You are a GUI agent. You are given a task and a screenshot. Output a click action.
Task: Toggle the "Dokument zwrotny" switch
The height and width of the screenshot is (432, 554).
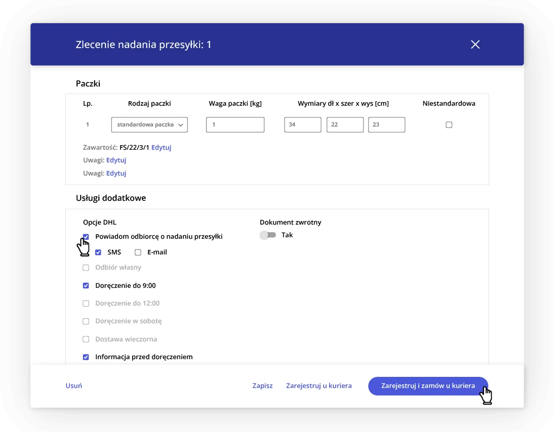tap(267, 235)
